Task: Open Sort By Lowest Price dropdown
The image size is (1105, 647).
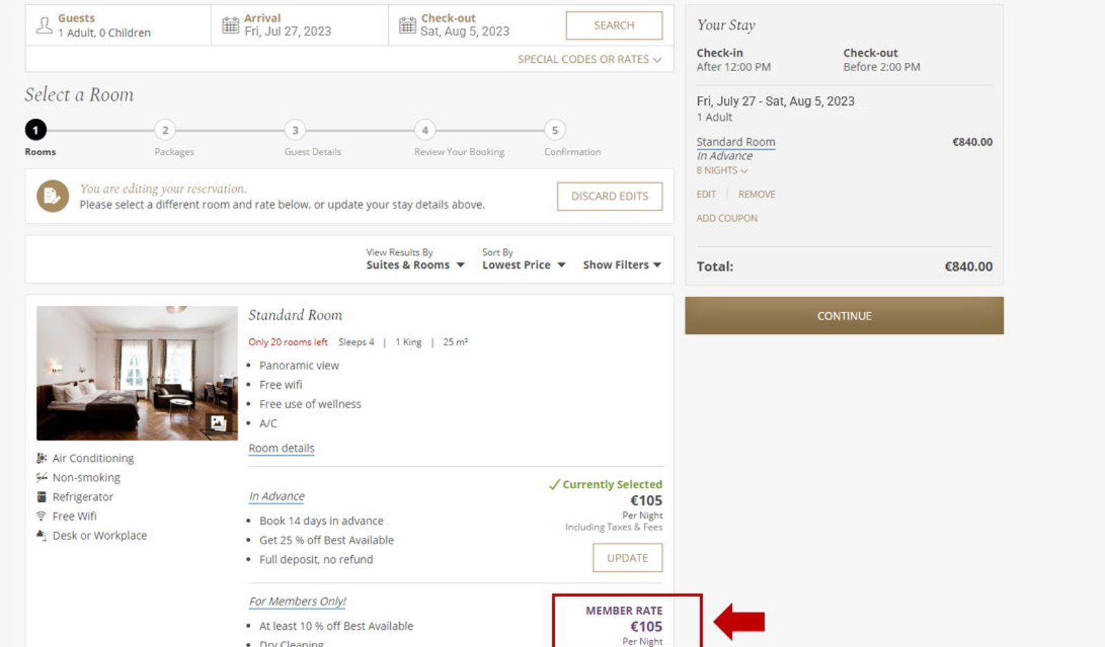Action: (x=523, y=265)
